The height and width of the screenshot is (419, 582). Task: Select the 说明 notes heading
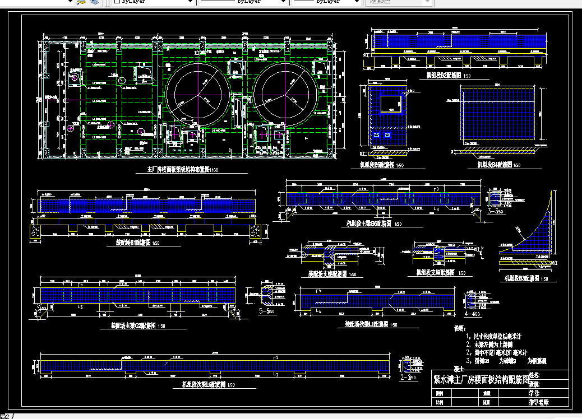[460, 328]
